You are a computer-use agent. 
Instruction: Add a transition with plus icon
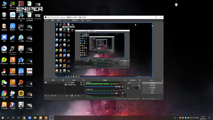(133, 85)
